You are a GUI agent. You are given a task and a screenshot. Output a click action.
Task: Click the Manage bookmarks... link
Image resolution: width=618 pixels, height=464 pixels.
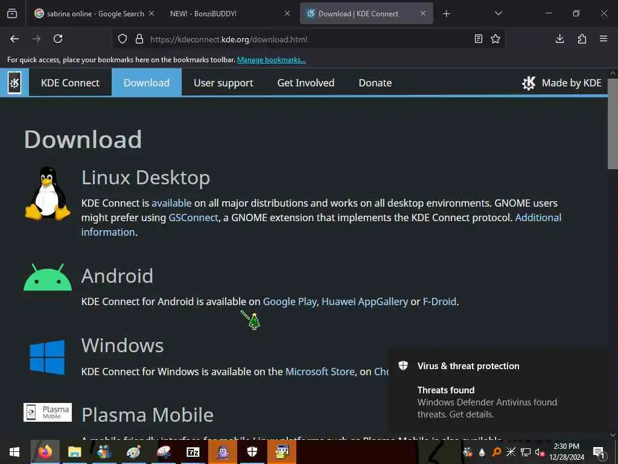272,60
